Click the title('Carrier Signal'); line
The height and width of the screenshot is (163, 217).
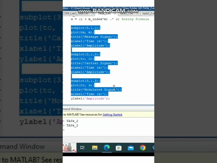click(x=94, y=63)
